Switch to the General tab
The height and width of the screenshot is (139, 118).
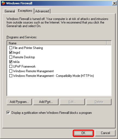coord(10,11)
